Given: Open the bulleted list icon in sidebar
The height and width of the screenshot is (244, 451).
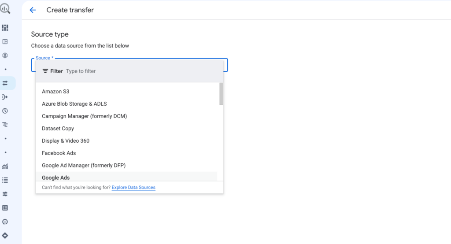Looking at the screenshot, I should [x=5, y=180].
